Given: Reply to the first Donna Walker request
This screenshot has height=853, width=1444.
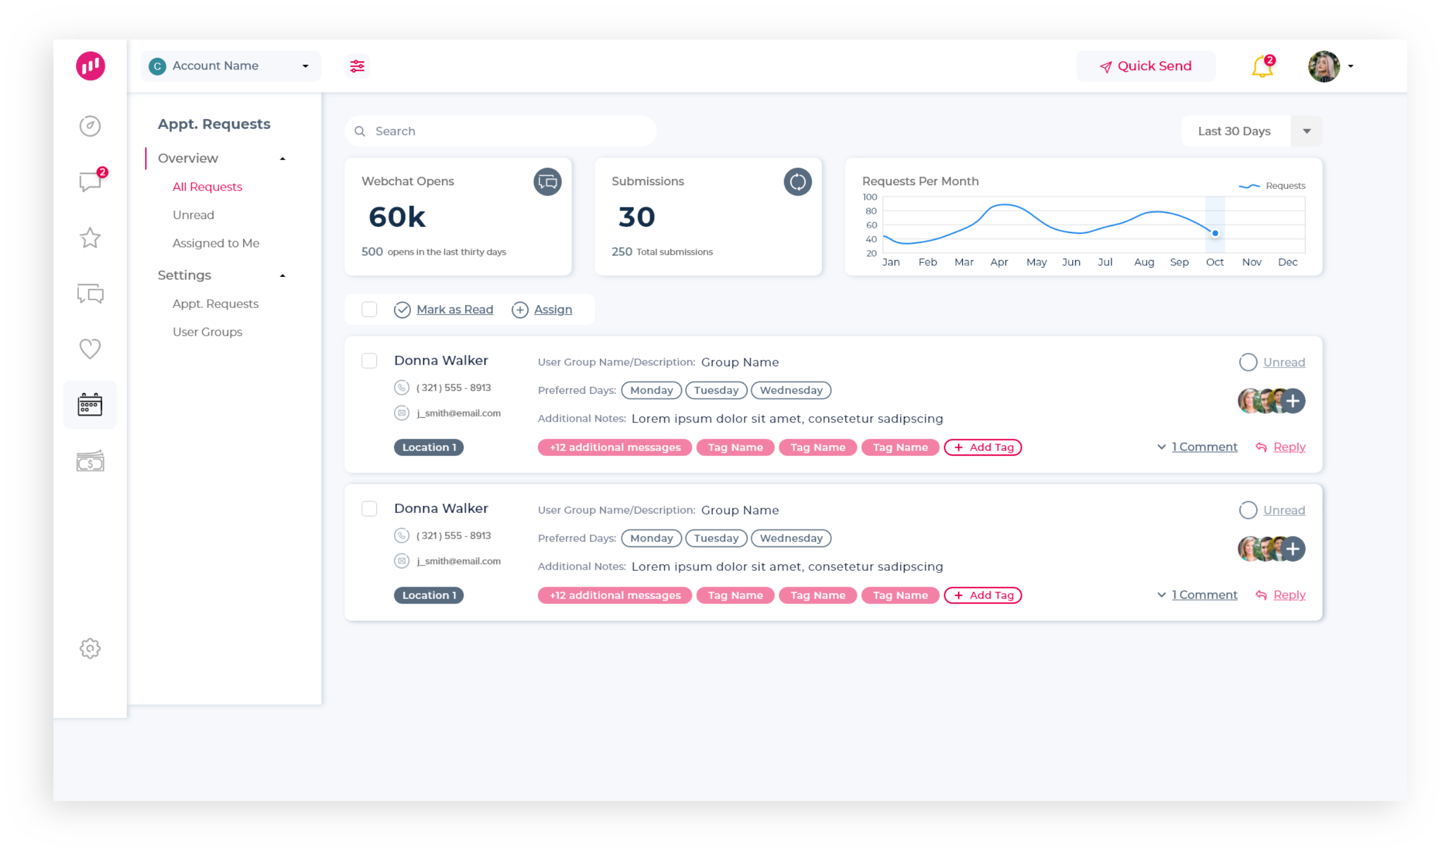Looking at the screenshot, I should click(1290, 446).
